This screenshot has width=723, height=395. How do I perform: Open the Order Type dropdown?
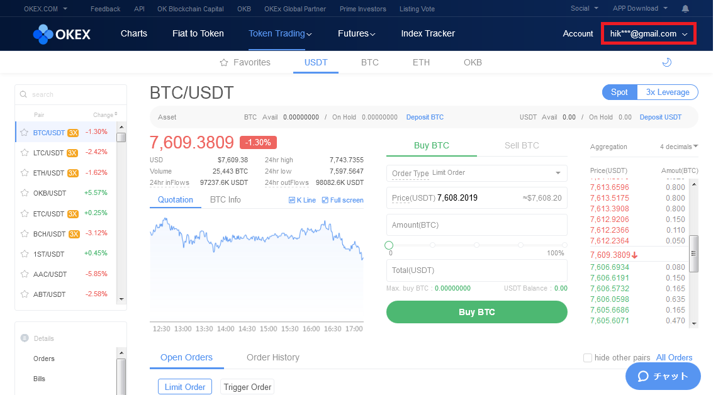pyautogui.click(x=477, y=173)
